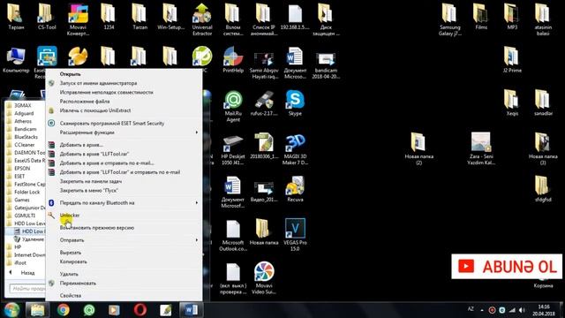The height and width of the screenshot is (318, 565).
Task: Open the sfdgfsd folder
Action: pyautogui.click(x=543, y=189)
